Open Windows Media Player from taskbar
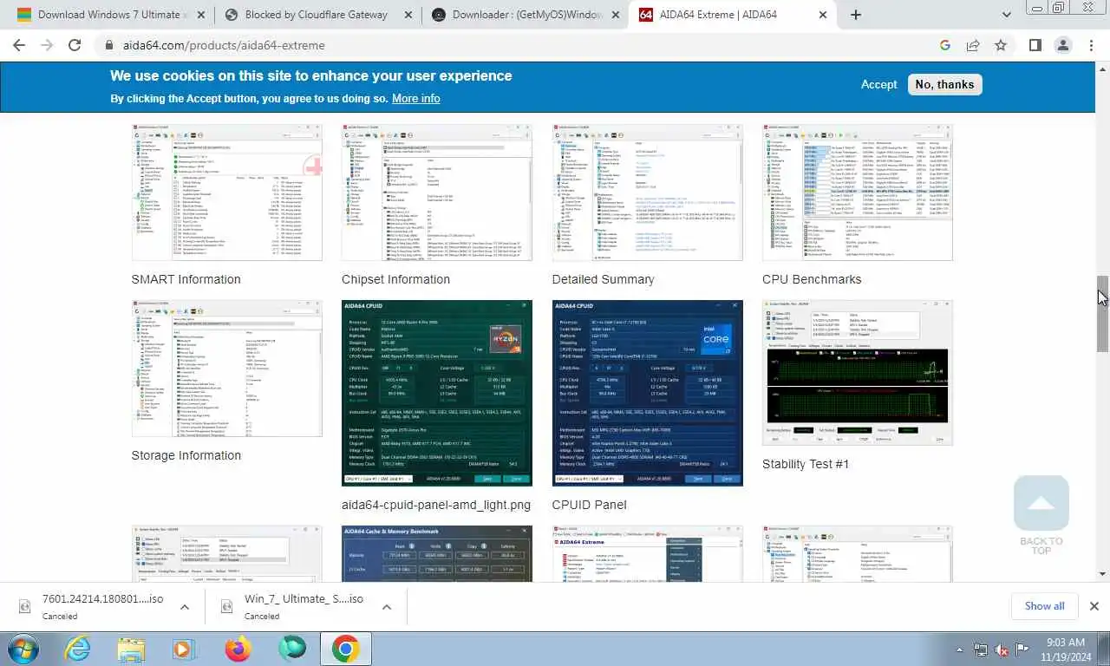This screenshot has width=1110, height=666. point(184,649)
